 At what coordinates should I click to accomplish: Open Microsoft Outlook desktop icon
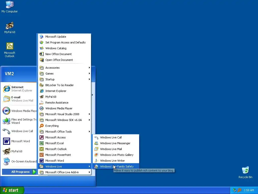10,50
